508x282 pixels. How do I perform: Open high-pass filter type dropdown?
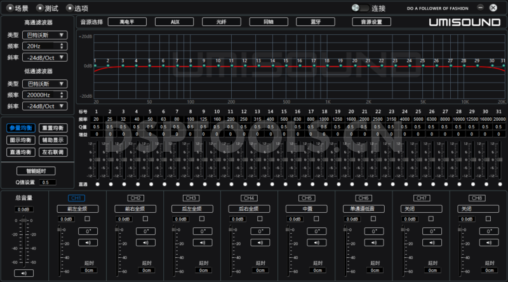pos(44,35)
